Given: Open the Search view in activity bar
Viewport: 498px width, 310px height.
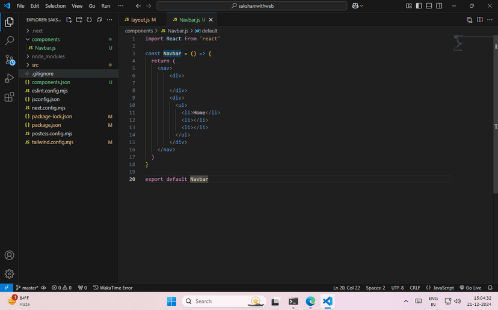Looking at the screenshot, I should pos(9,41).
